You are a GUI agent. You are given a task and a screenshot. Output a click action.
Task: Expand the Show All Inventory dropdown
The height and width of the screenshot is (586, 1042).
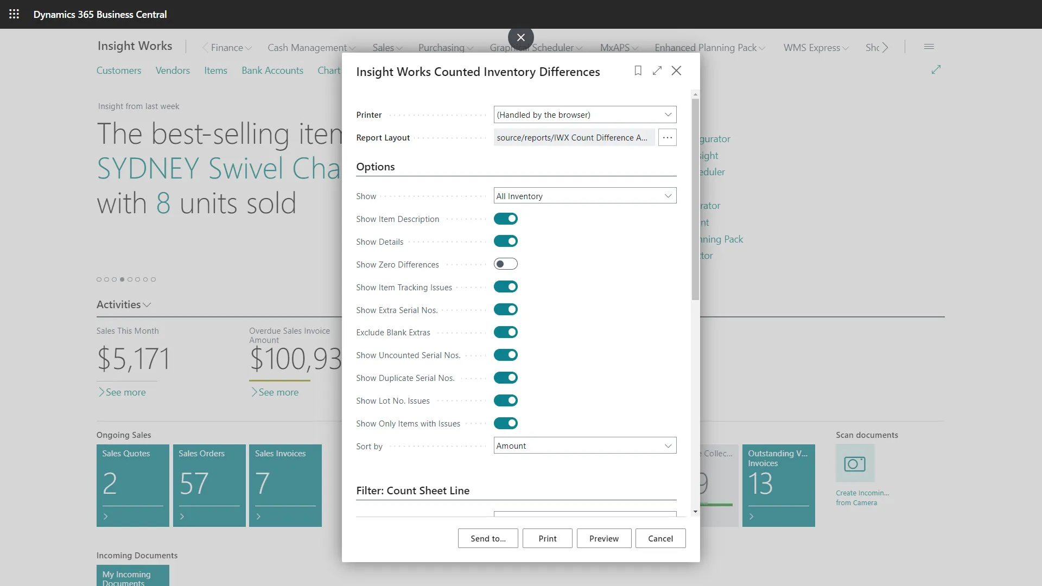585,196
